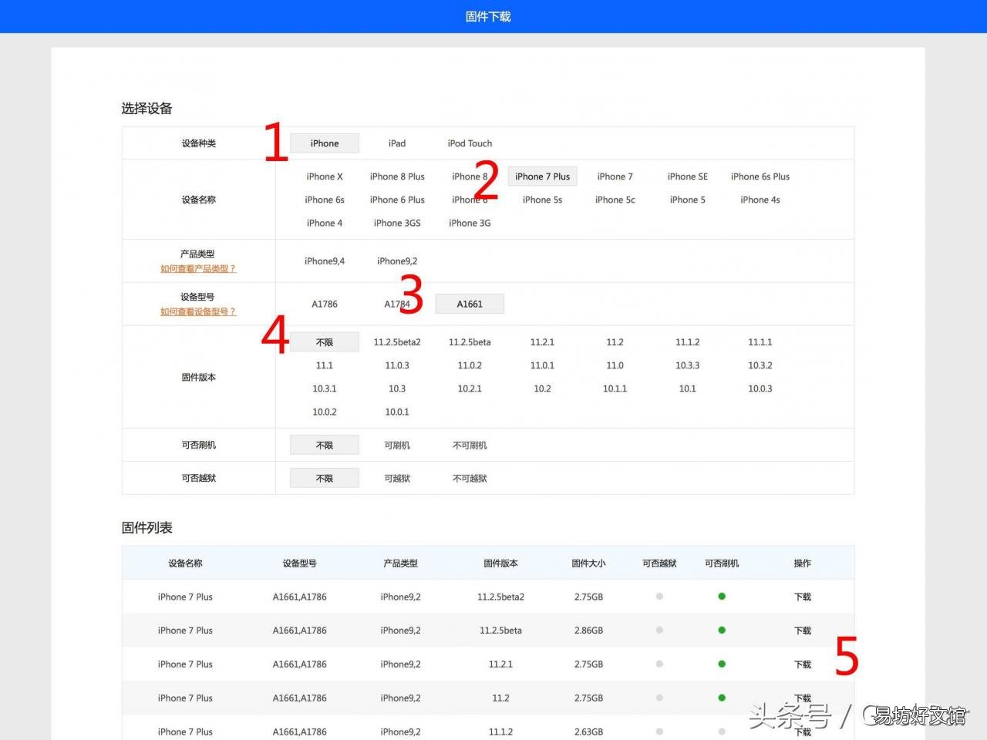Click the 2.63GB firmware size cell

[x=588, y=732]
